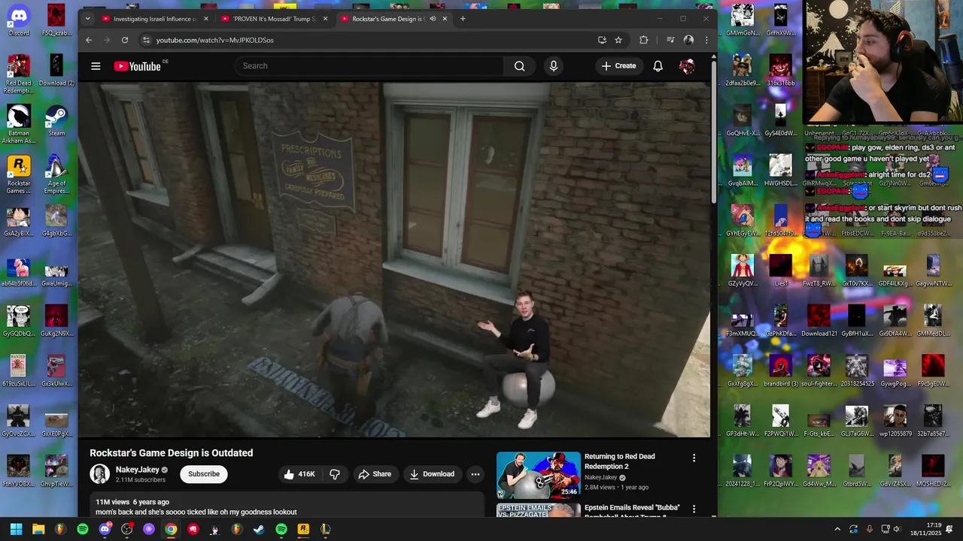Select the Red Dead Redemption desktop shortcut
The image size is (963, 541).
pos(19,74)
